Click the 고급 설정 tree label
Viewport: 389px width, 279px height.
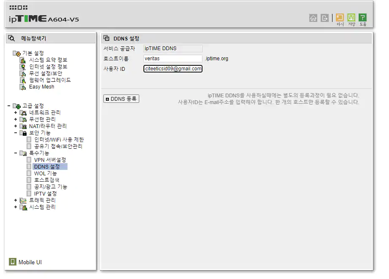tap(33, 106)
